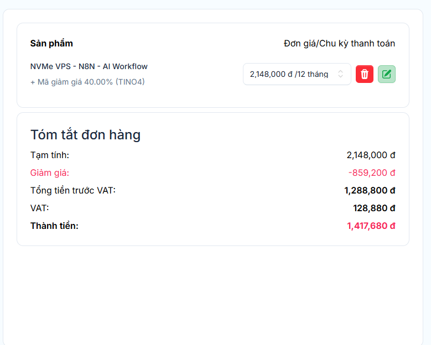The height and width of the screenshot is (345, 431).
Task: Click the pre-VAT total 1,288,800 đ
Action: click(370, 190)
